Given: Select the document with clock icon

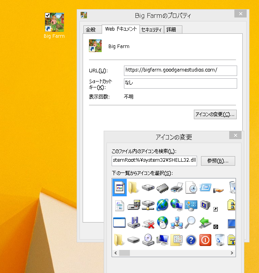Looking at the screenshot, I should pyautogui.click(x=191, y=188).
